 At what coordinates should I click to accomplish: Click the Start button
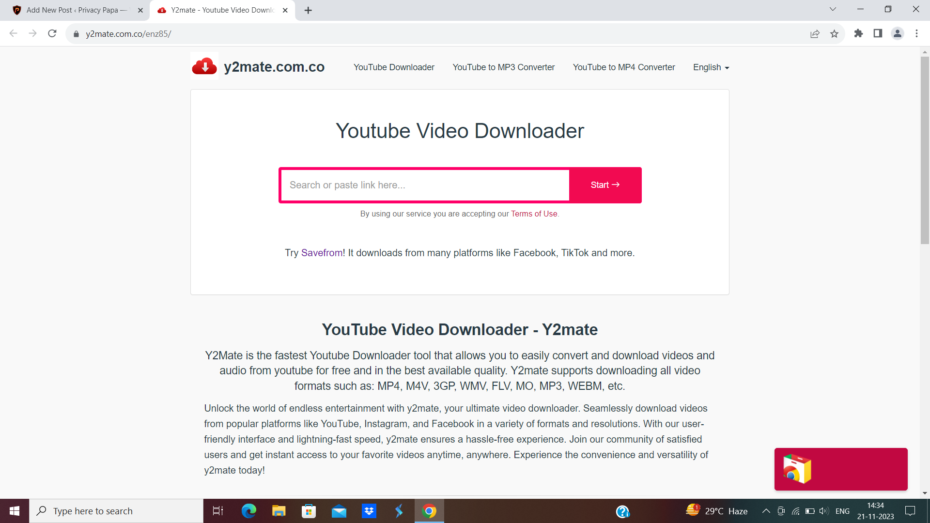605,185
